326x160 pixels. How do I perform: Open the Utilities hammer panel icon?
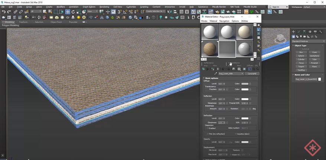point(320,32)
